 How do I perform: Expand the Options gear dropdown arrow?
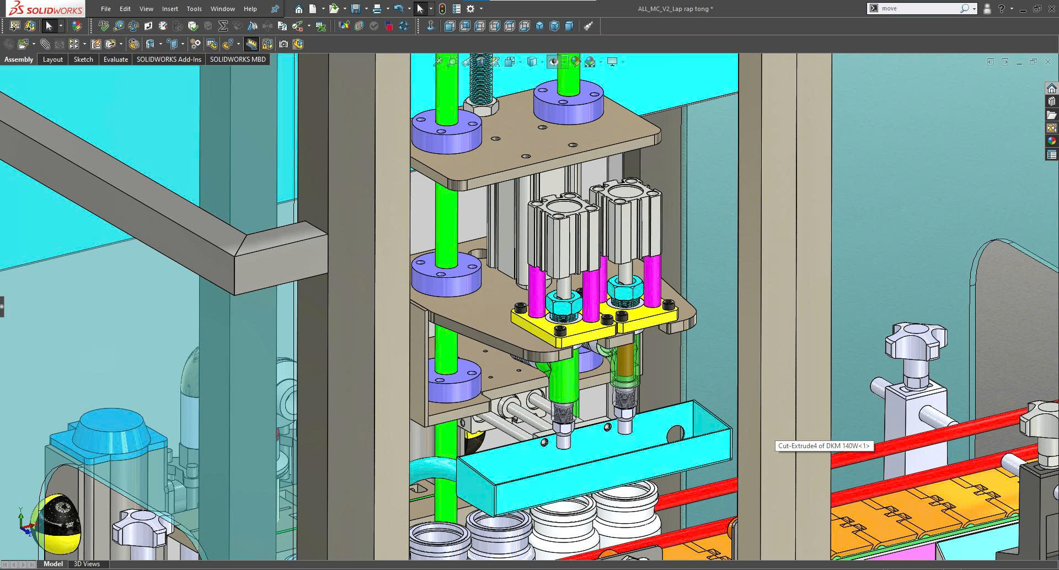pos(481,9)
